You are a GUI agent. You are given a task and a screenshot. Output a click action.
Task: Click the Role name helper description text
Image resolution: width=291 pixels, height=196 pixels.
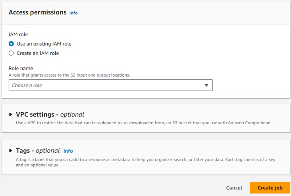[x=69, y=75]
